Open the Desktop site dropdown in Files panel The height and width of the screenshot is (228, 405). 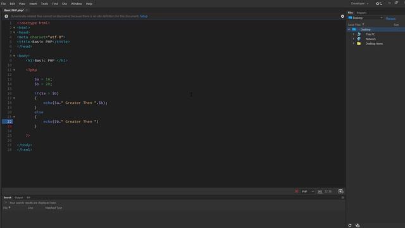(x=365, y=18)
